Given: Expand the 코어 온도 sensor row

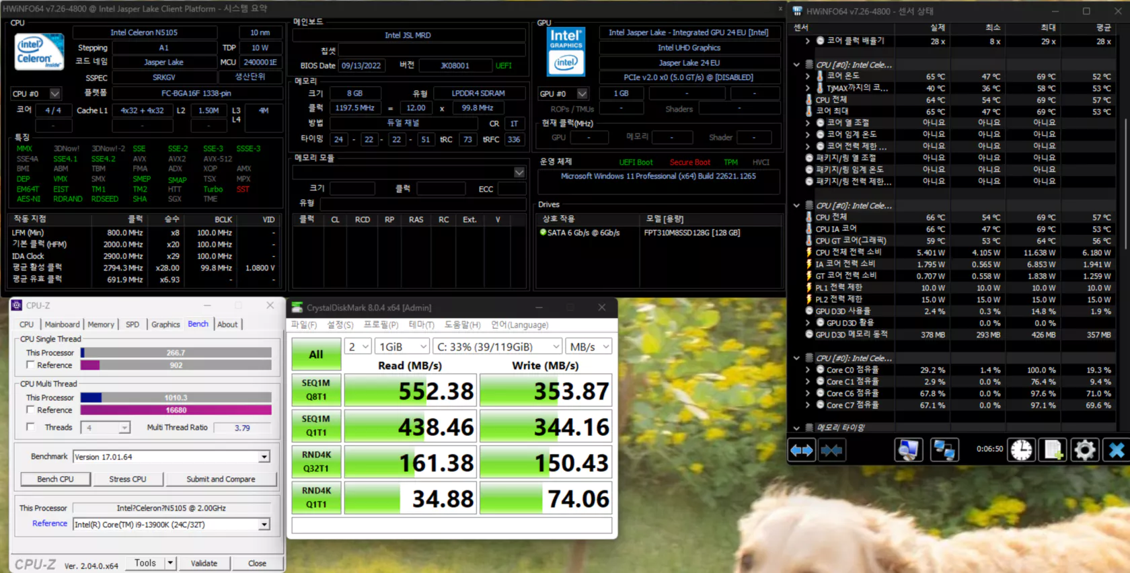Looking at the screenshot, I should pyautogui.click(x=807, y=76).
